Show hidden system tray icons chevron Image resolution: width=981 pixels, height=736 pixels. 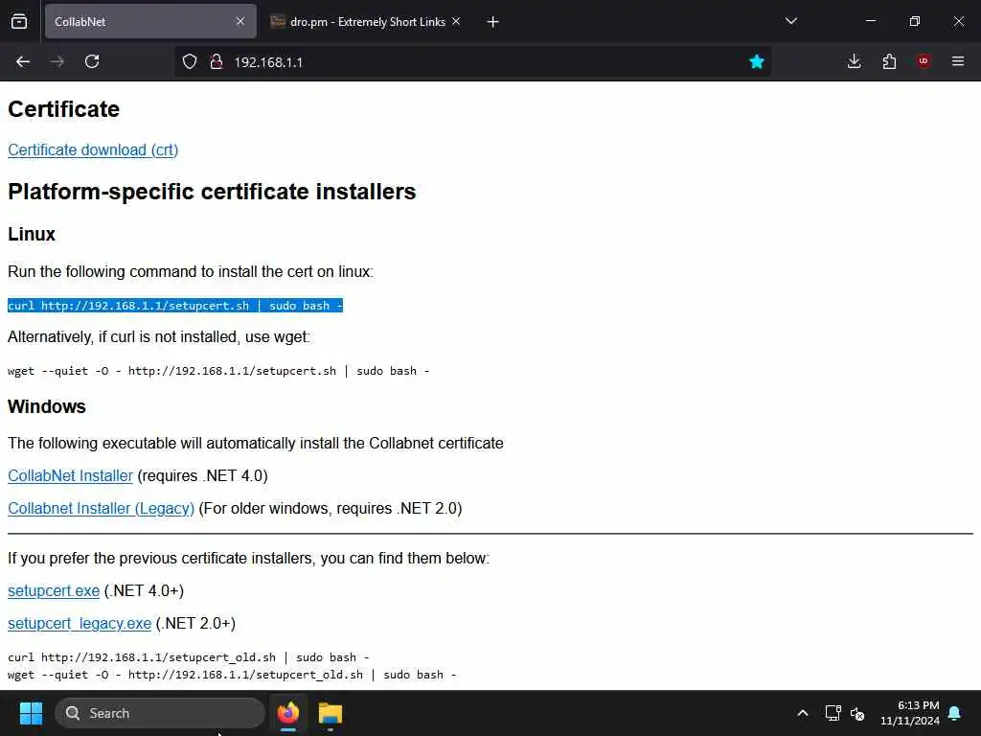[803, 713]
